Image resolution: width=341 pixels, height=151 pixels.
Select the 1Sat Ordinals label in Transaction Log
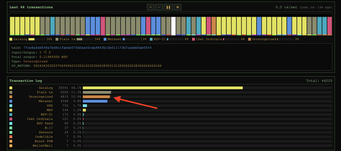point(40,119)
